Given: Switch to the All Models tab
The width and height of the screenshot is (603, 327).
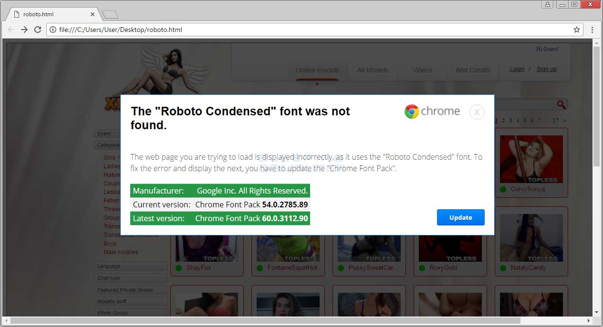Looking at the screenshot, I should [373, 70].
